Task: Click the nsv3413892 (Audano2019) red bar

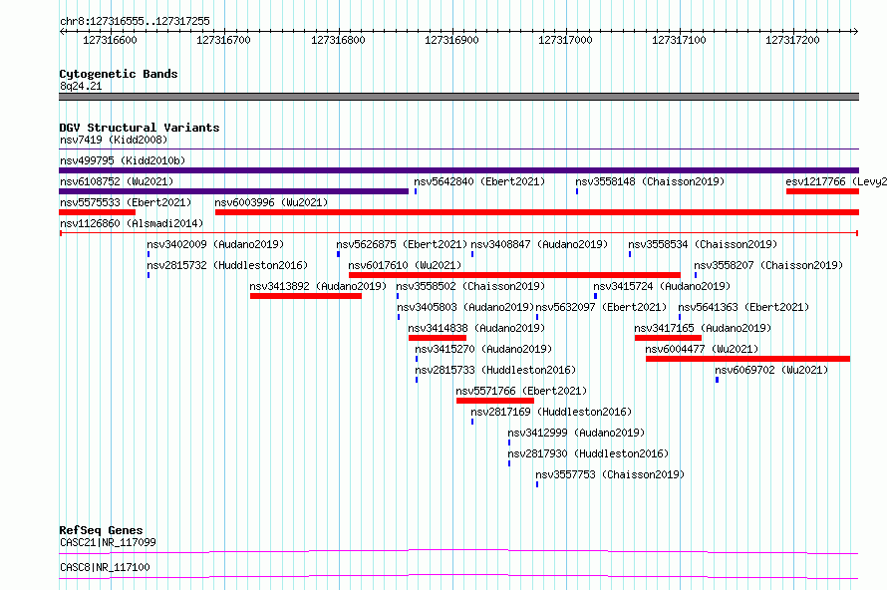Action: 306,296
